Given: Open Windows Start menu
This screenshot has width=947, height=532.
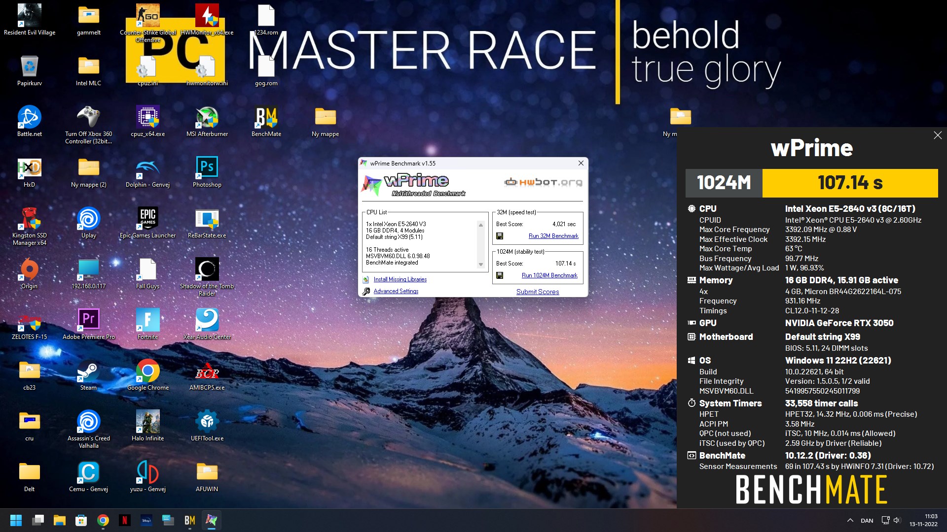Looking at the screenshot, I should pyautogui.click(x=16, y=520).
